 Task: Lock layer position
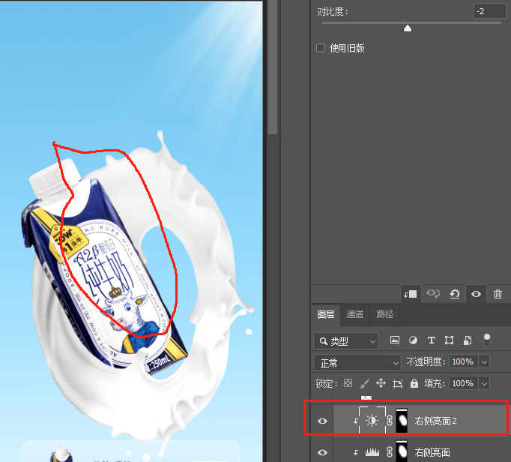381,383
